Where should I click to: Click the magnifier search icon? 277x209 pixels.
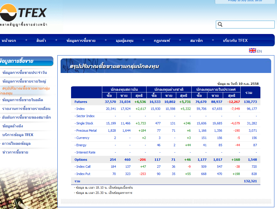click(x=220, y=24)
